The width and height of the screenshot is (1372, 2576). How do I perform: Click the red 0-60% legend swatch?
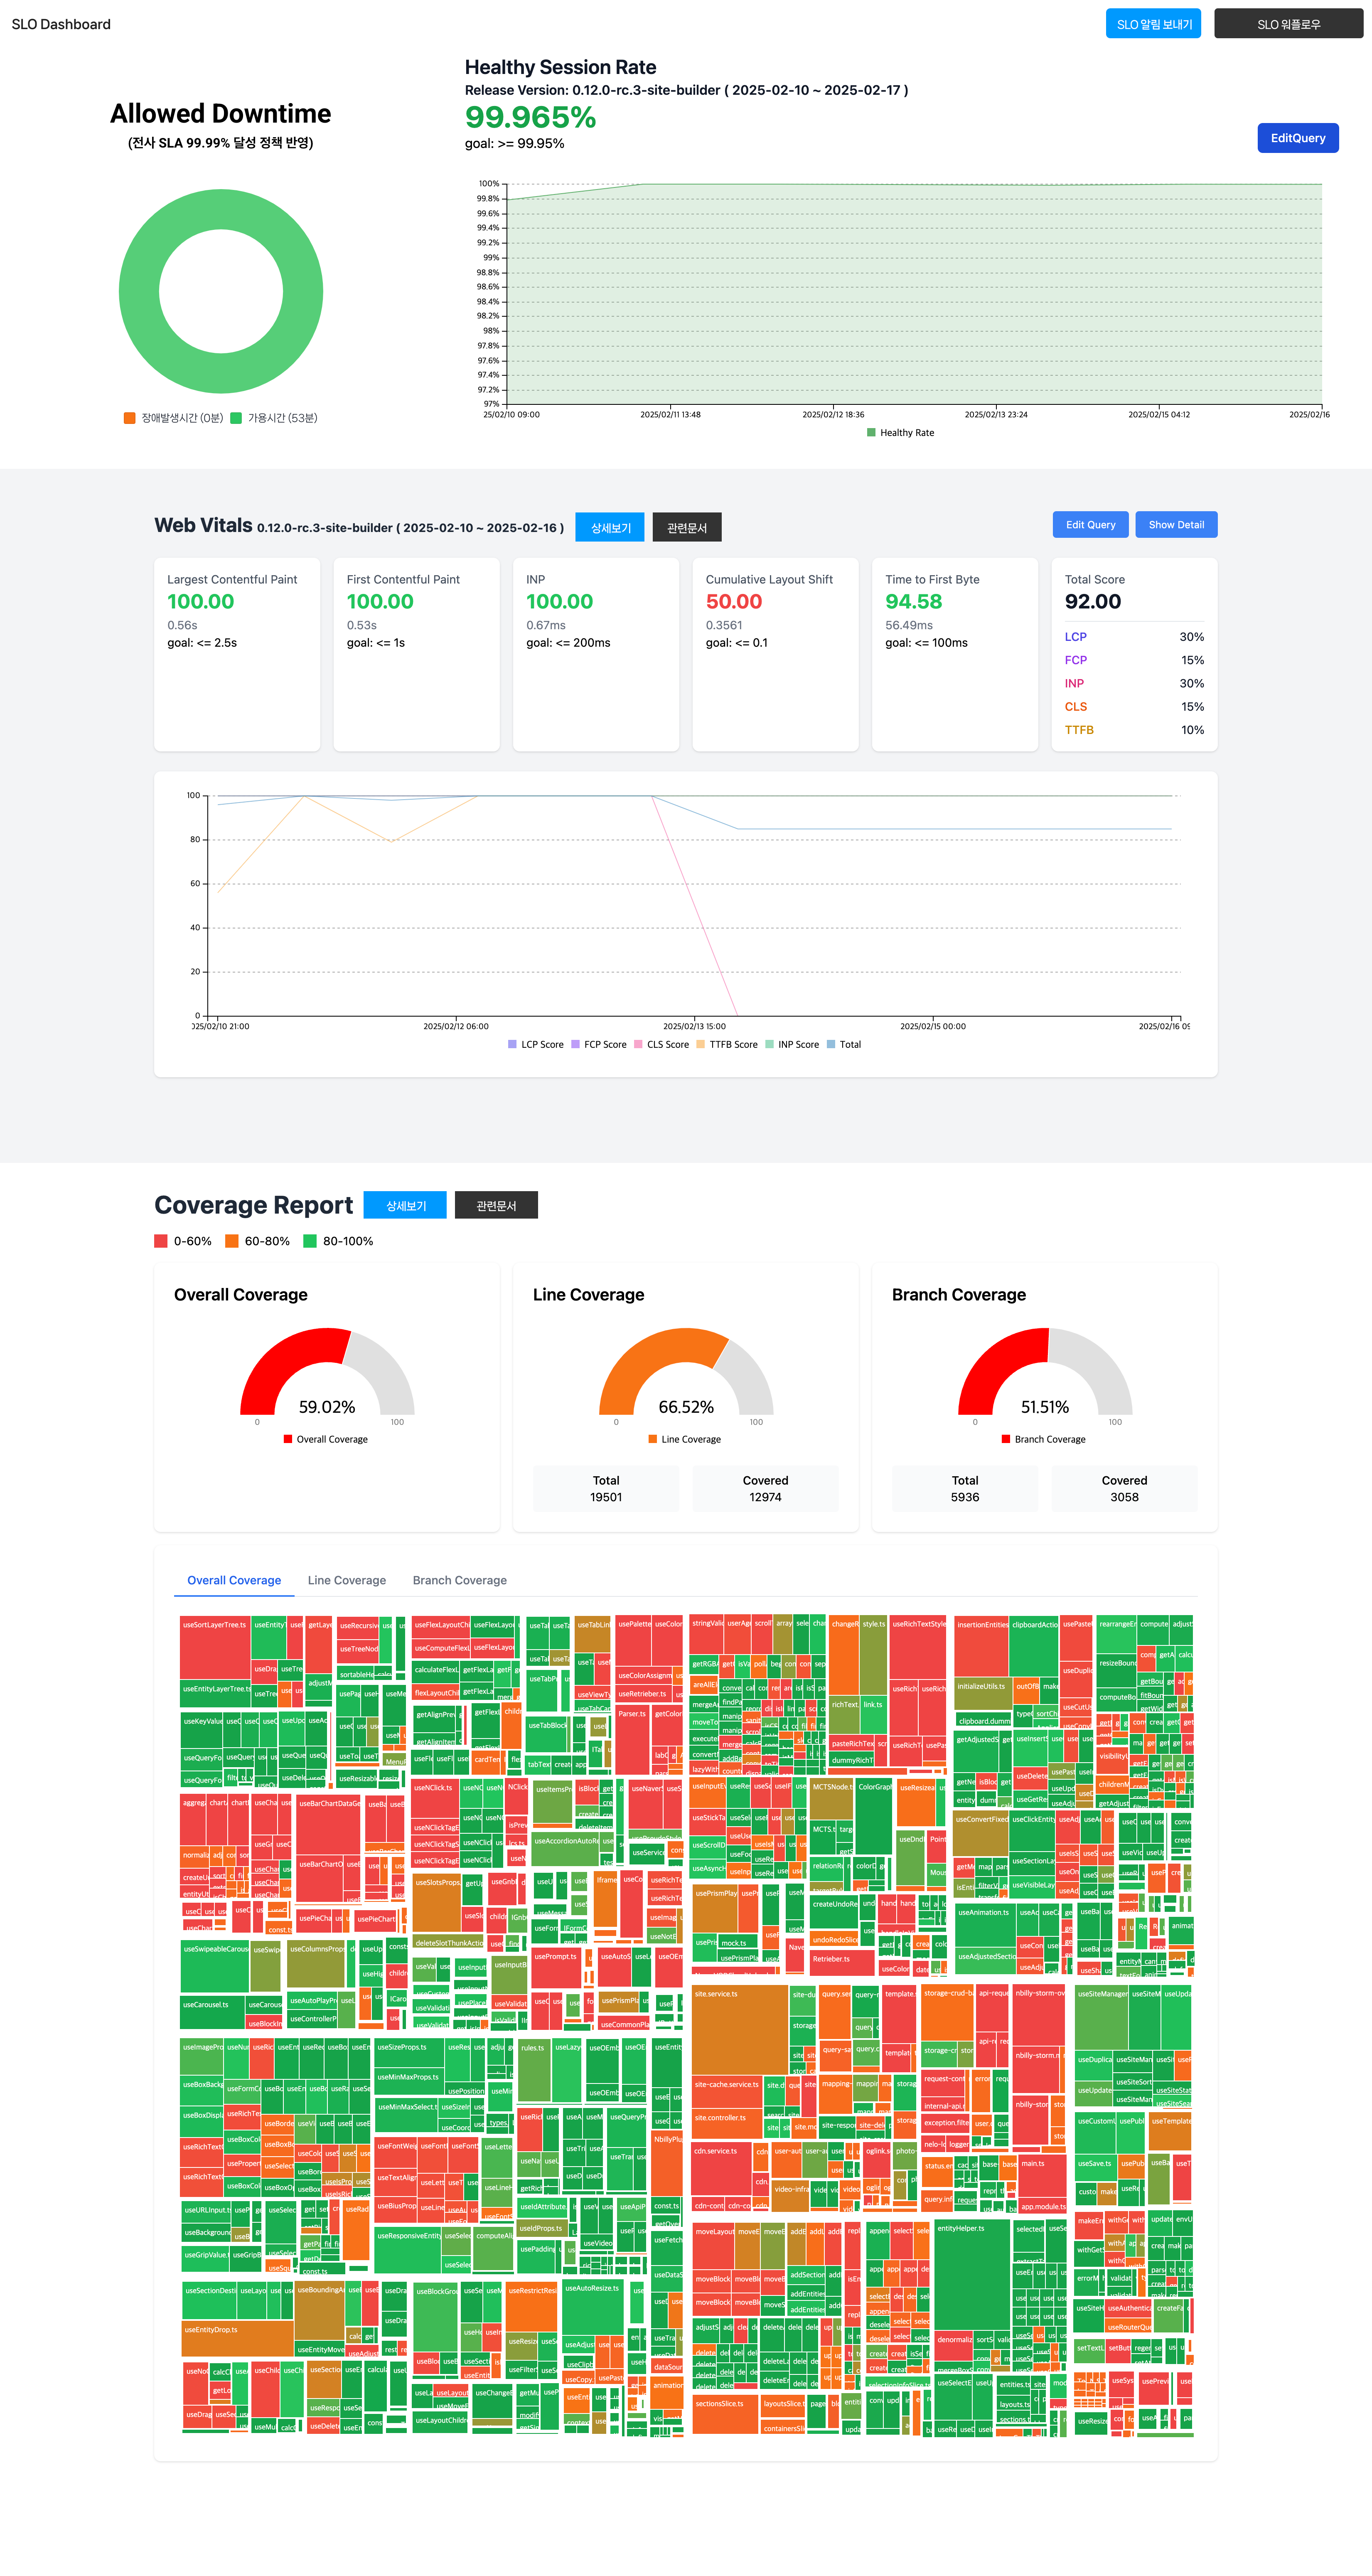click(161, 1241)
